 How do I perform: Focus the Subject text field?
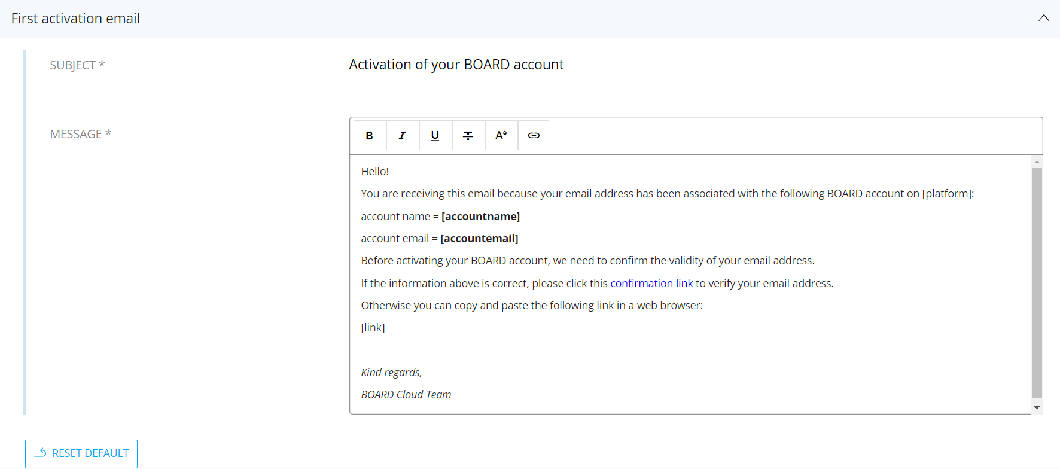[x=695, y=65]
